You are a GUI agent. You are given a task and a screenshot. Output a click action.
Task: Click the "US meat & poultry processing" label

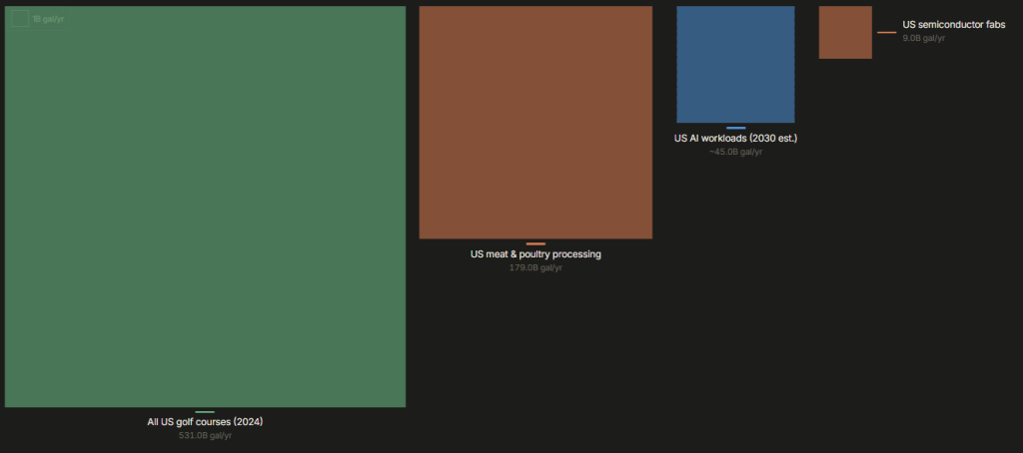(x=535, y=254)
